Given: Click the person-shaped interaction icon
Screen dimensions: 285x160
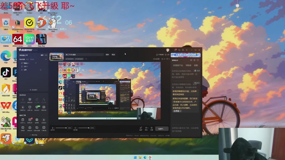Looking at the screenshot, I should point(43,100).
